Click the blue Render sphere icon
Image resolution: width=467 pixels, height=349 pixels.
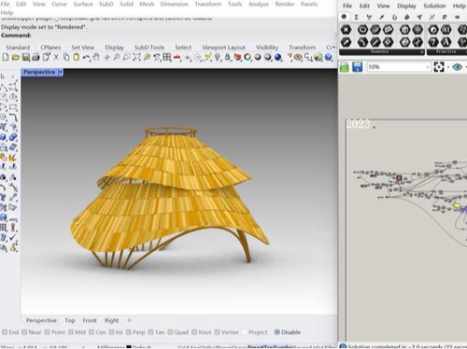point(278,57)
